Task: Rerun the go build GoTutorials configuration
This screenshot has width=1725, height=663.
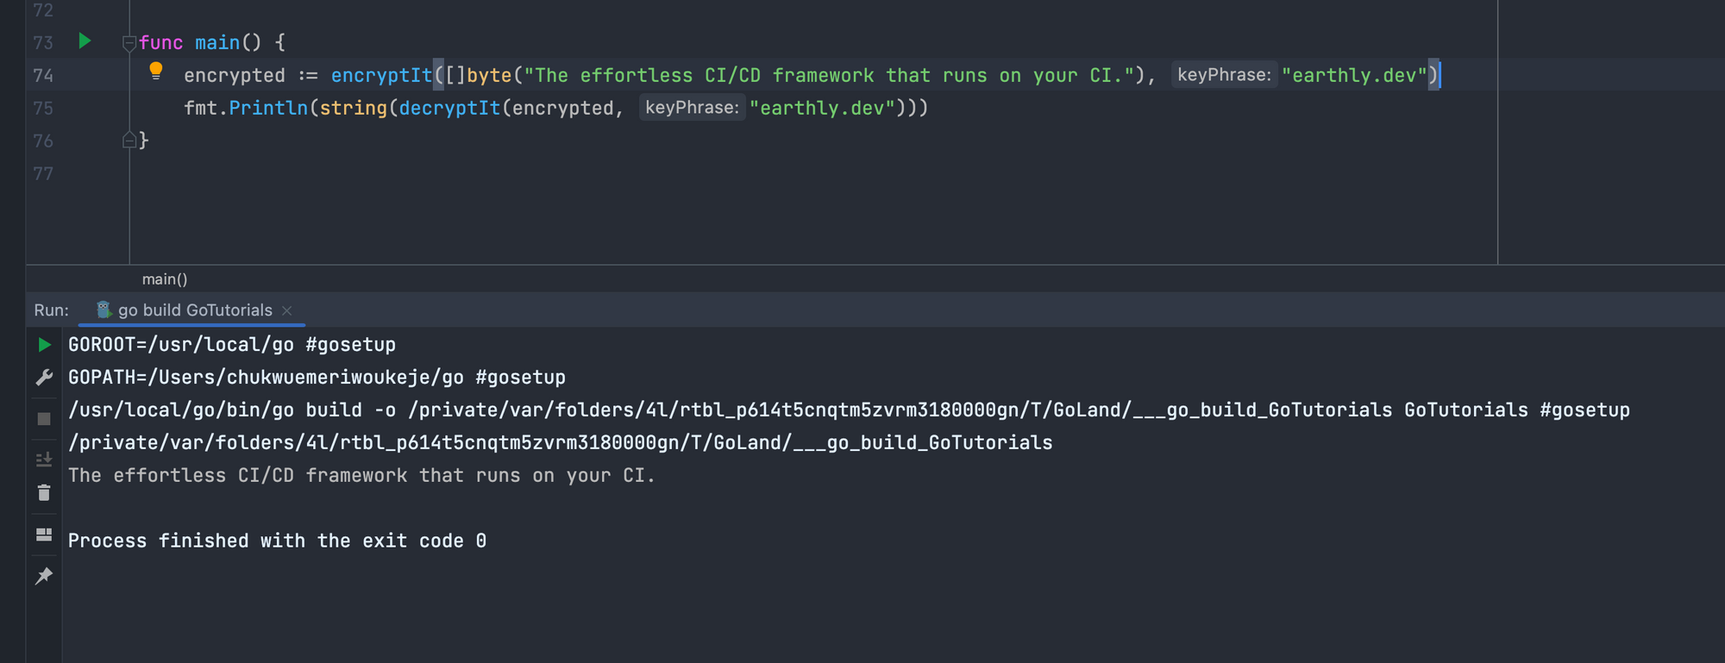Action: click(43, 344)
